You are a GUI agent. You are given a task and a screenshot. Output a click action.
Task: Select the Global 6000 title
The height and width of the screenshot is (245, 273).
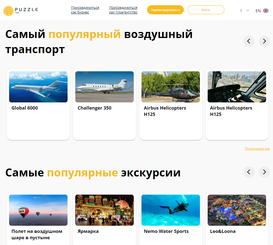(25, 108)
